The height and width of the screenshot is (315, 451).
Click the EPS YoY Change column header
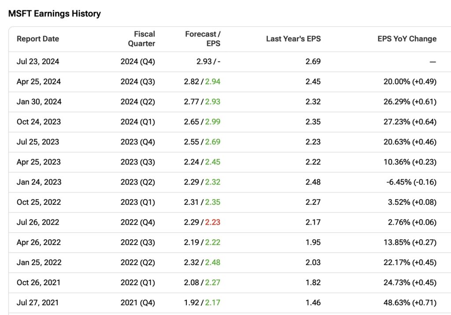407,39
